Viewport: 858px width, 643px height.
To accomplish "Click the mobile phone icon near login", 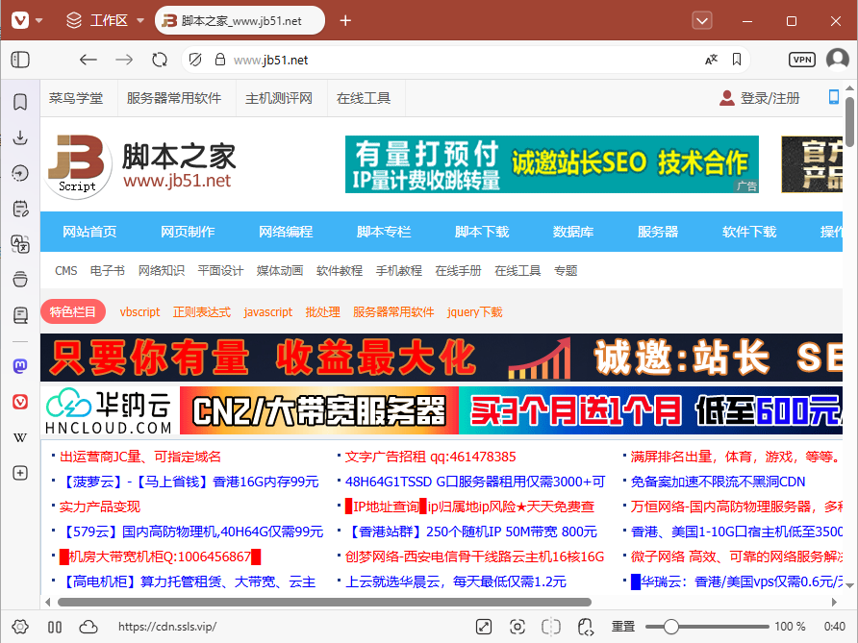I will [x=834, y=97].
